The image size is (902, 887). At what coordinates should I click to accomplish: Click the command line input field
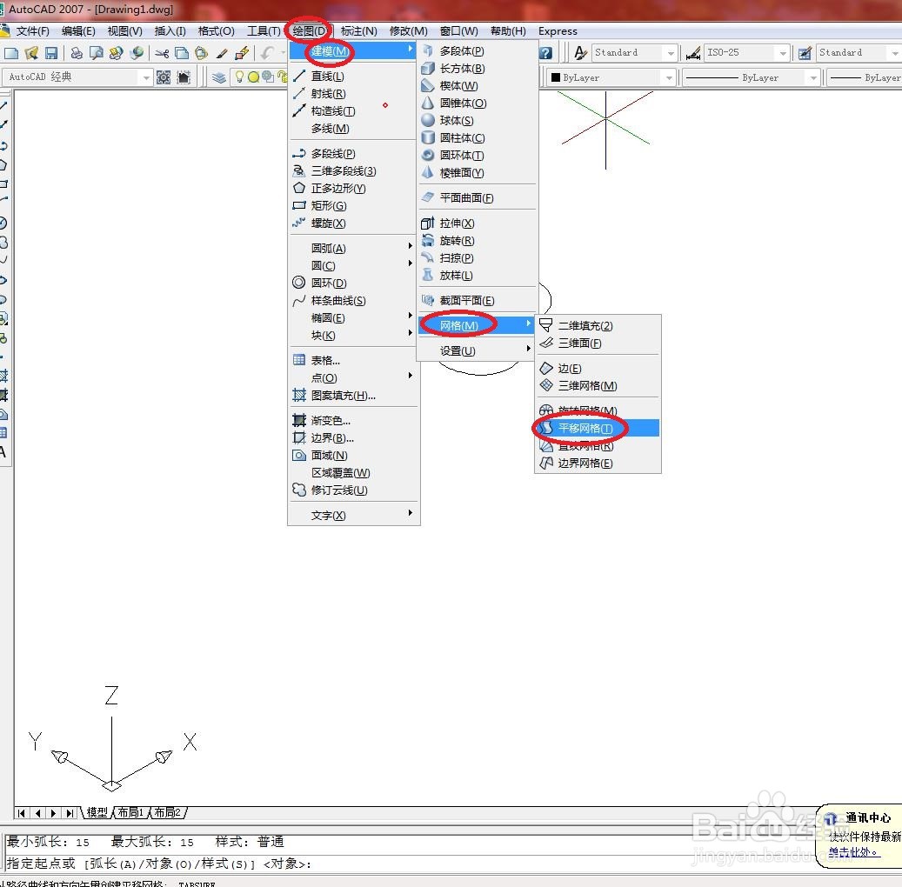coord(449,864)
